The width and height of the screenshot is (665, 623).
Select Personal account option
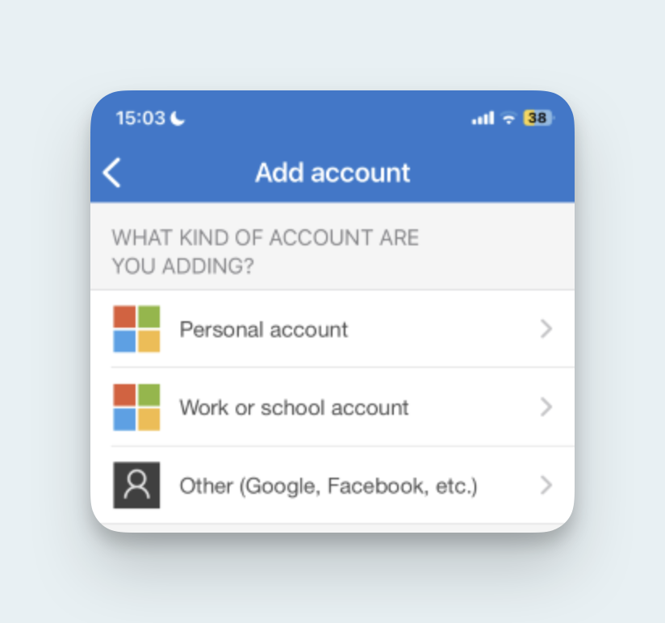(x=332, y=329)
